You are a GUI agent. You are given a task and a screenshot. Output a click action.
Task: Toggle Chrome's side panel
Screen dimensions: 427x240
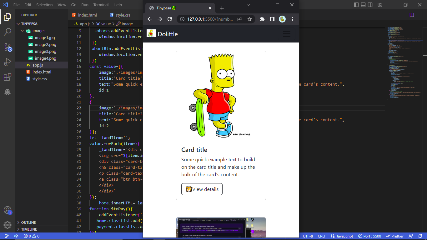point(272,19)
